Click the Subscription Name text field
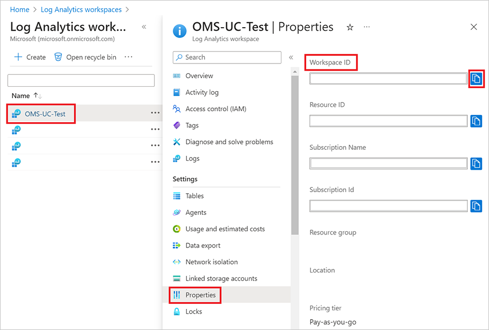Screen dimensions: 489x330 coord(388,163)
